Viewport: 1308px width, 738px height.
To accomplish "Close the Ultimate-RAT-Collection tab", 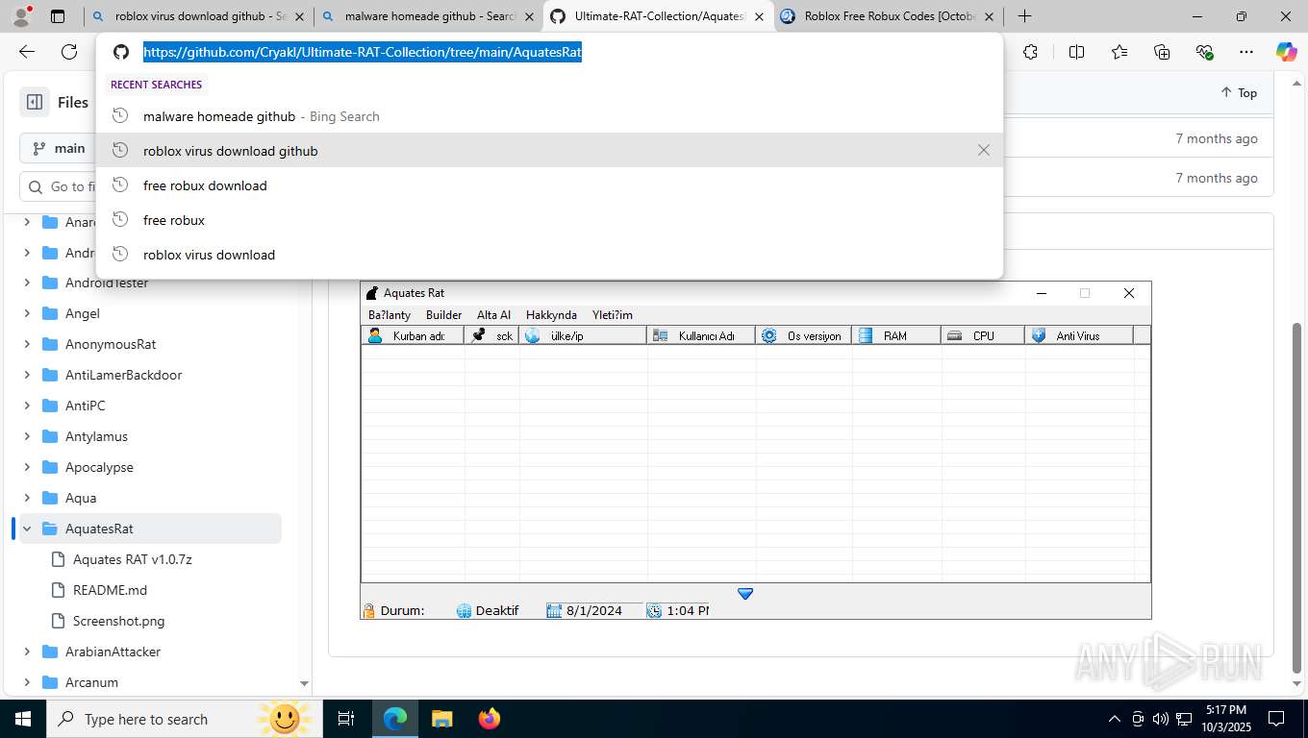I will (759, 16).
